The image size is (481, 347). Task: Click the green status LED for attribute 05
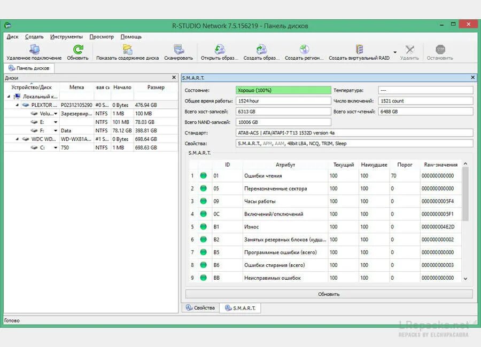pyautogui.click(x=204, y=188)
